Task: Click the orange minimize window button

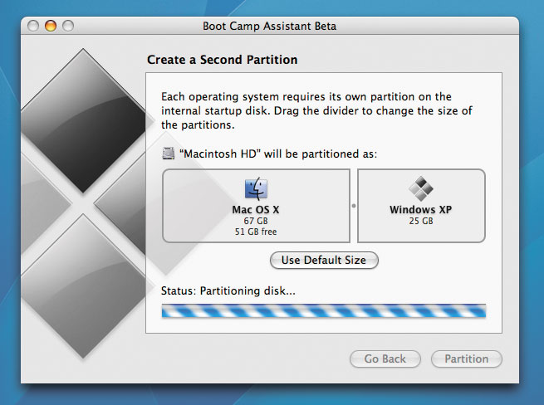Action: (51, 26)
